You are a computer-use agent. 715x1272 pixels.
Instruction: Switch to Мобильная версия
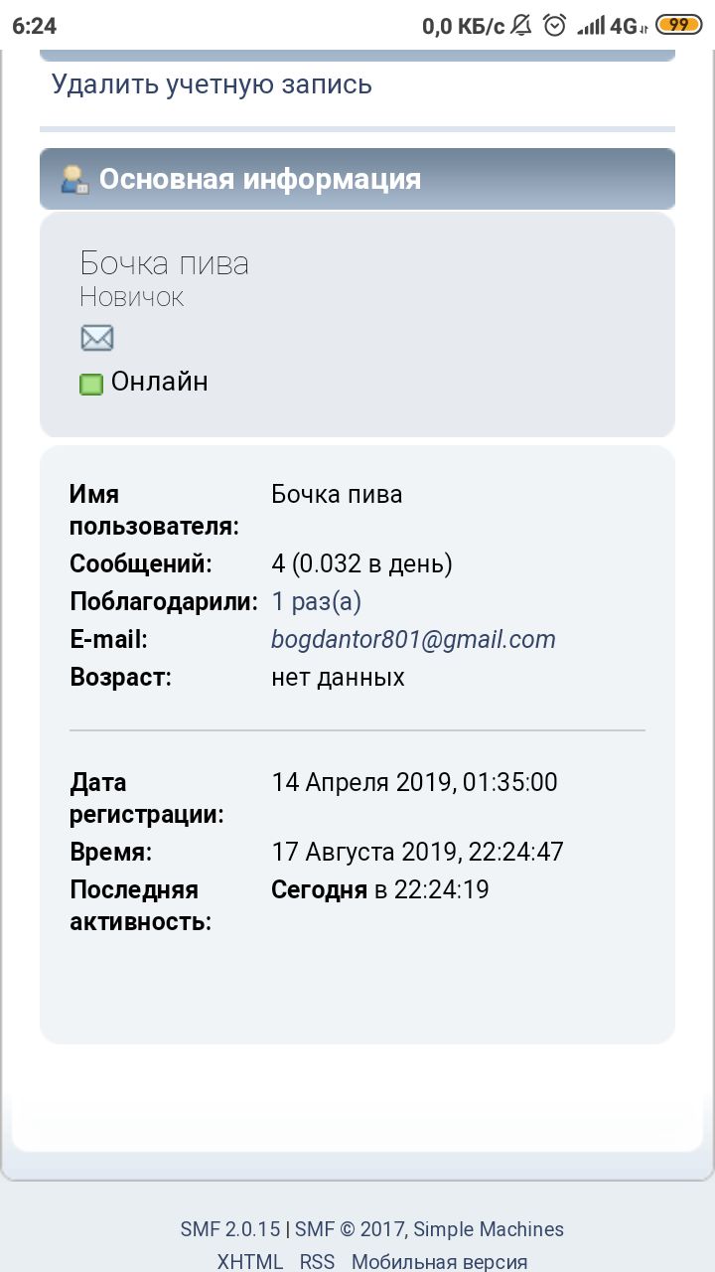[440, 1262]
